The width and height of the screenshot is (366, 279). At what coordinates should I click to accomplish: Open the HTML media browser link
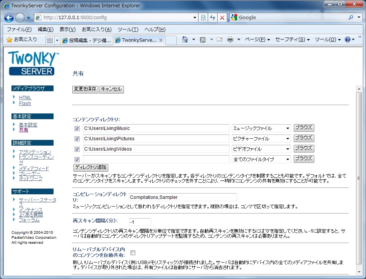25,97
